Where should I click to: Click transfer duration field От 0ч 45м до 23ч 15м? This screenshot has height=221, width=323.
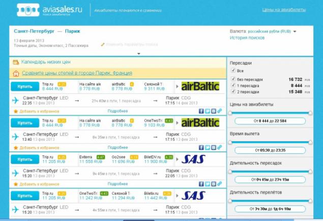[270, 180]
